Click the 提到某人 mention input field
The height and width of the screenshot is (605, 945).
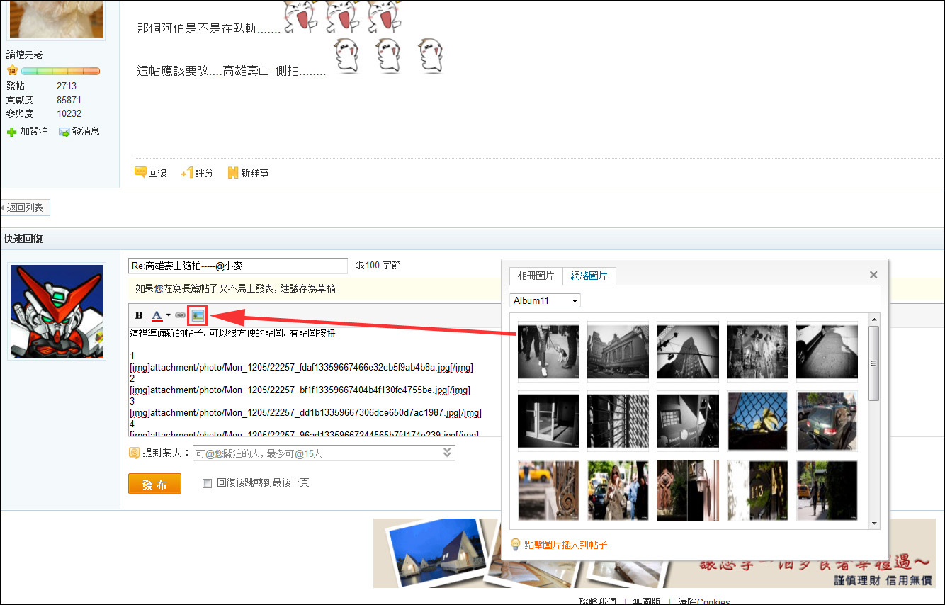click(x=324, y=453)
